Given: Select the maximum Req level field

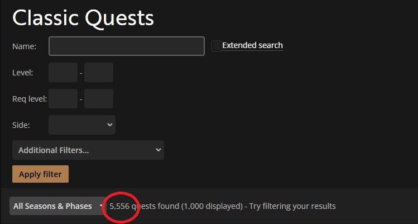Looking at the screenshot, I should [99, 99].
